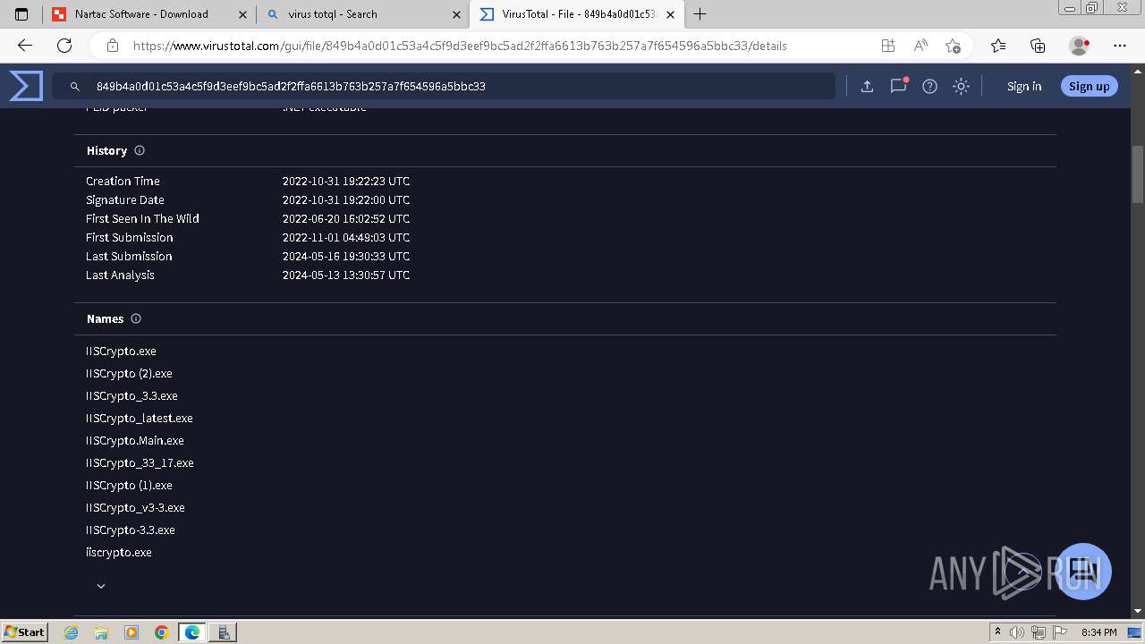Select the IISCrypto.exe name
Screen dimensions: 1145x644
[x=121, y=351]
